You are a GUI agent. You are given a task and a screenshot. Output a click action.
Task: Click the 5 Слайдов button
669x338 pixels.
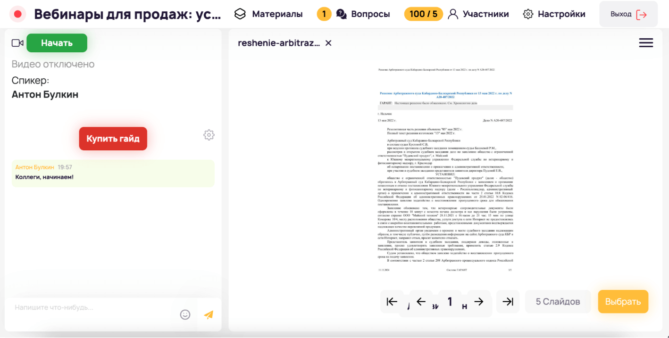[x=558, y=302]
